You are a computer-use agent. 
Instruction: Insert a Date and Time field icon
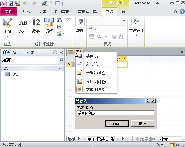tap(59, 20)
